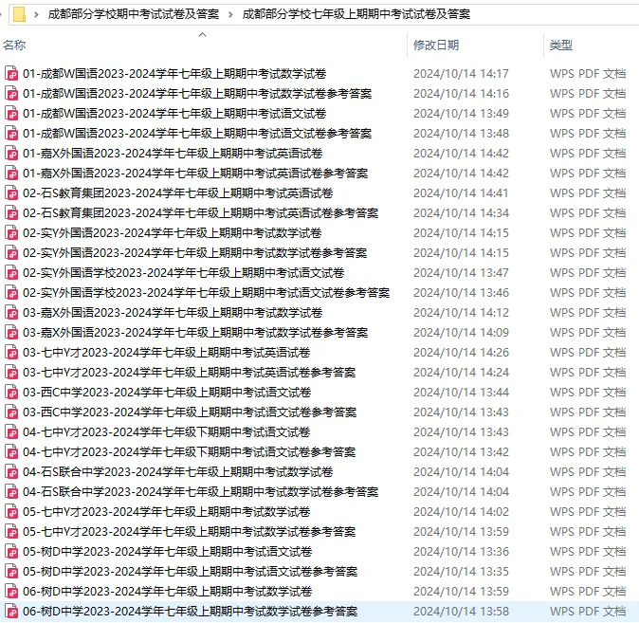639x623 pixels.
Task: Select file name 02-石S教育集团英语试卷
Action: click(178, 192)
